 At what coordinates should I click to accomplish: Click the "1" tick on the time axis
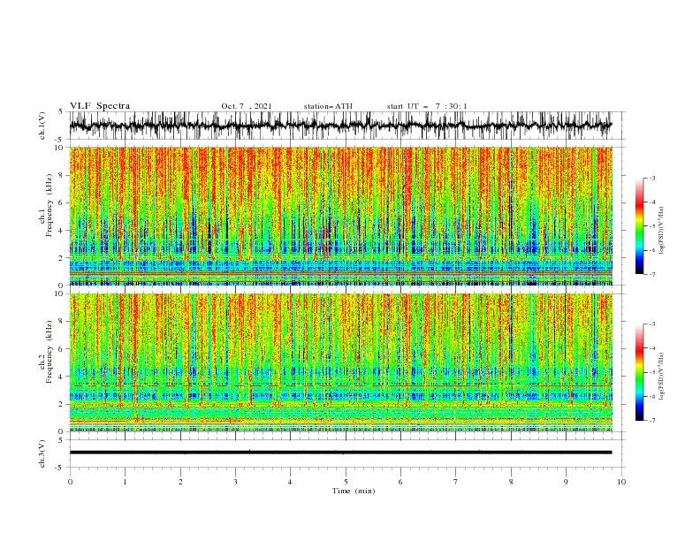125,482
